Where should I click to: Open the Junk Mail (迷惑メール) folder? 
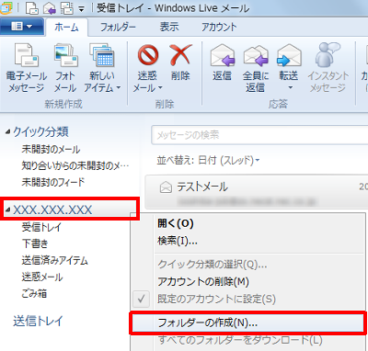tap(42, 277)
